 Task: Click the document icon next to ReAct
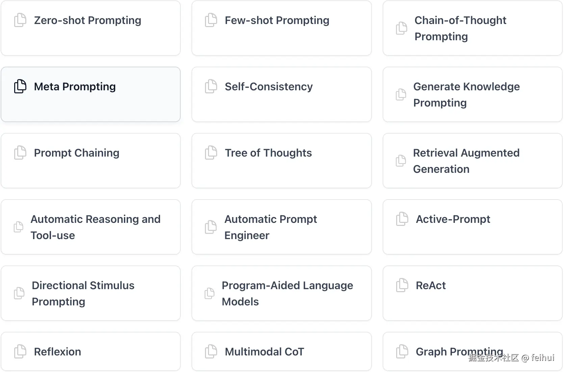[402, 285]
